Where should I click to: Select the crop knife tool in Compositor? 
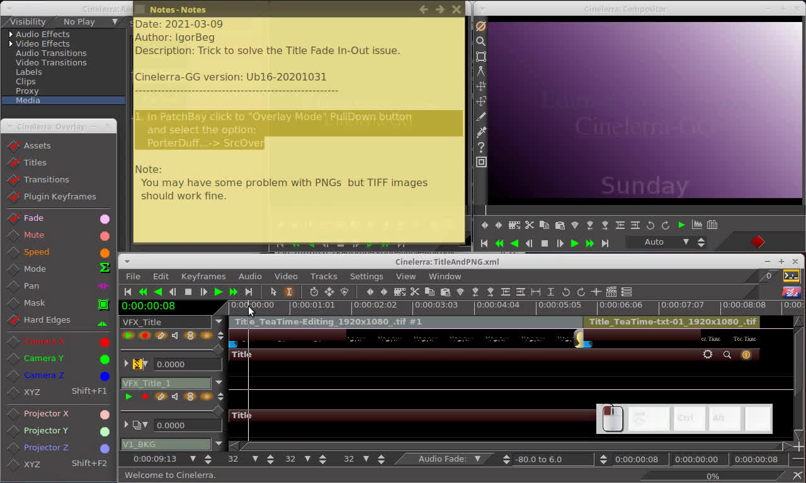click(481, 116)
